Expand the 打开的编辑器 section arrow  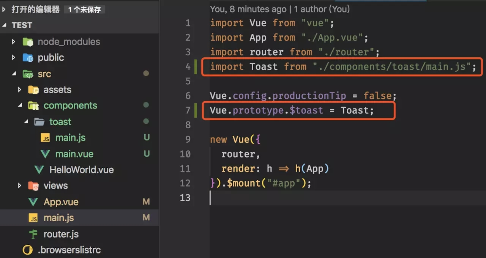(x=4, y=9)
